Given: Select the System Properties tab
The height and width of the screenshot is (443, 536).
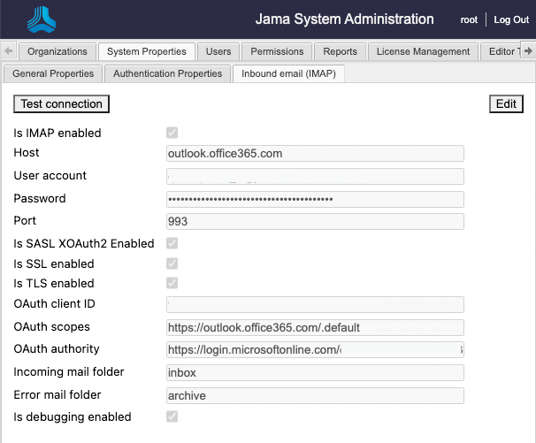Looking at the screenshot, I should [147, 51].
